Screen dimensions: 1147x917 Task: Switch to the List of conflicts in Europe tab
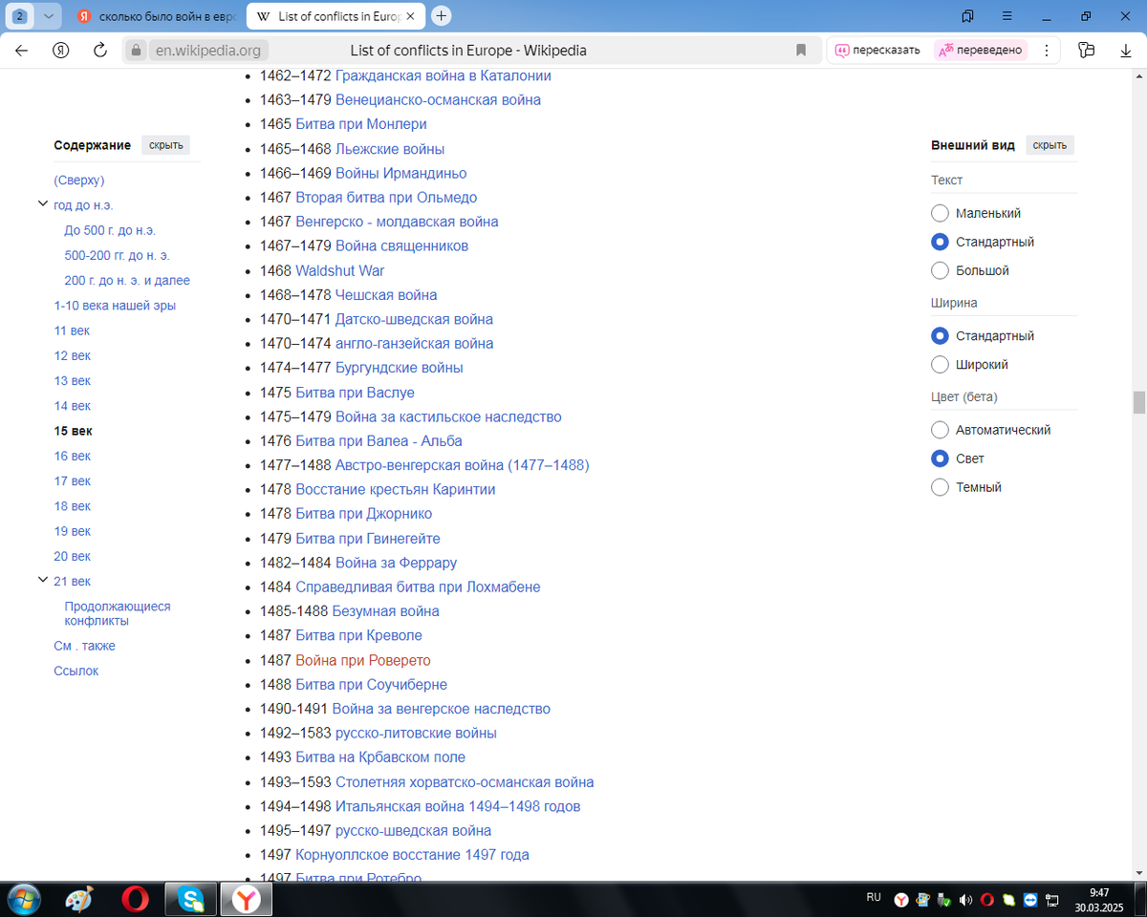click(335, 16)
